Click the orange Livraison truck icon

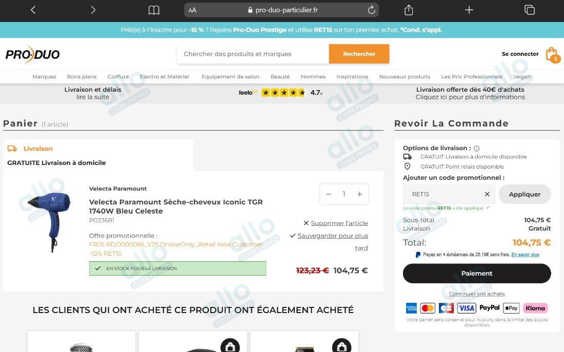pos(12,149)
